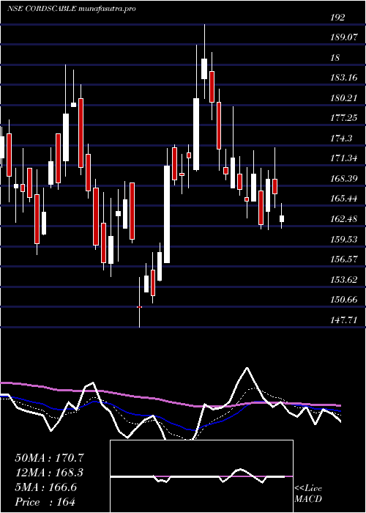Click the '<<Live MACD' label
The image size is (366, 513).
308,494
